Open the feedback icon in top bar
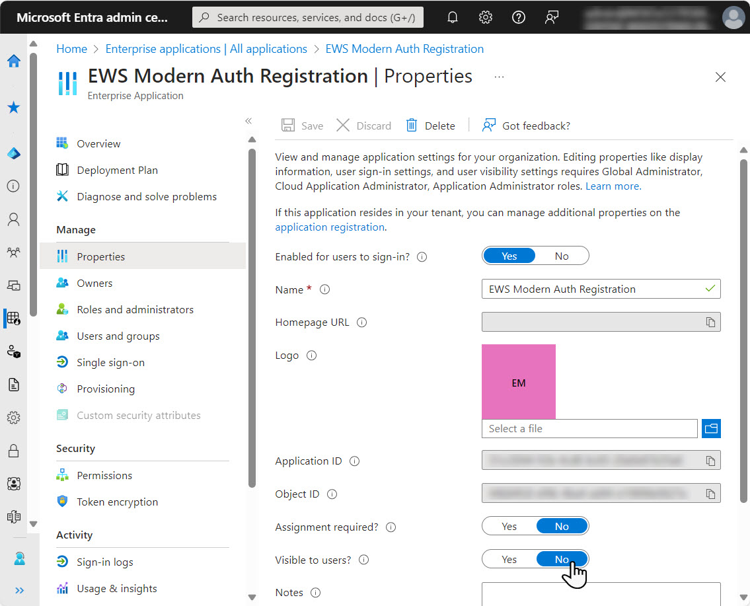The image size is (750, 606). pos(552,17)
